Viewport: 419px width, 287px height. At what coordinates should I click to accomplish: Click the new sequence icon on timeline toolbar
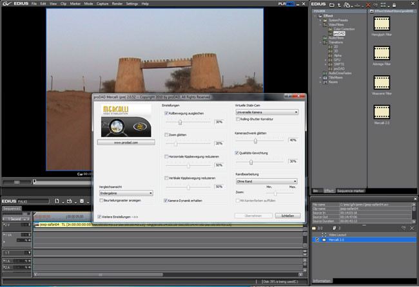pos(57,201)
